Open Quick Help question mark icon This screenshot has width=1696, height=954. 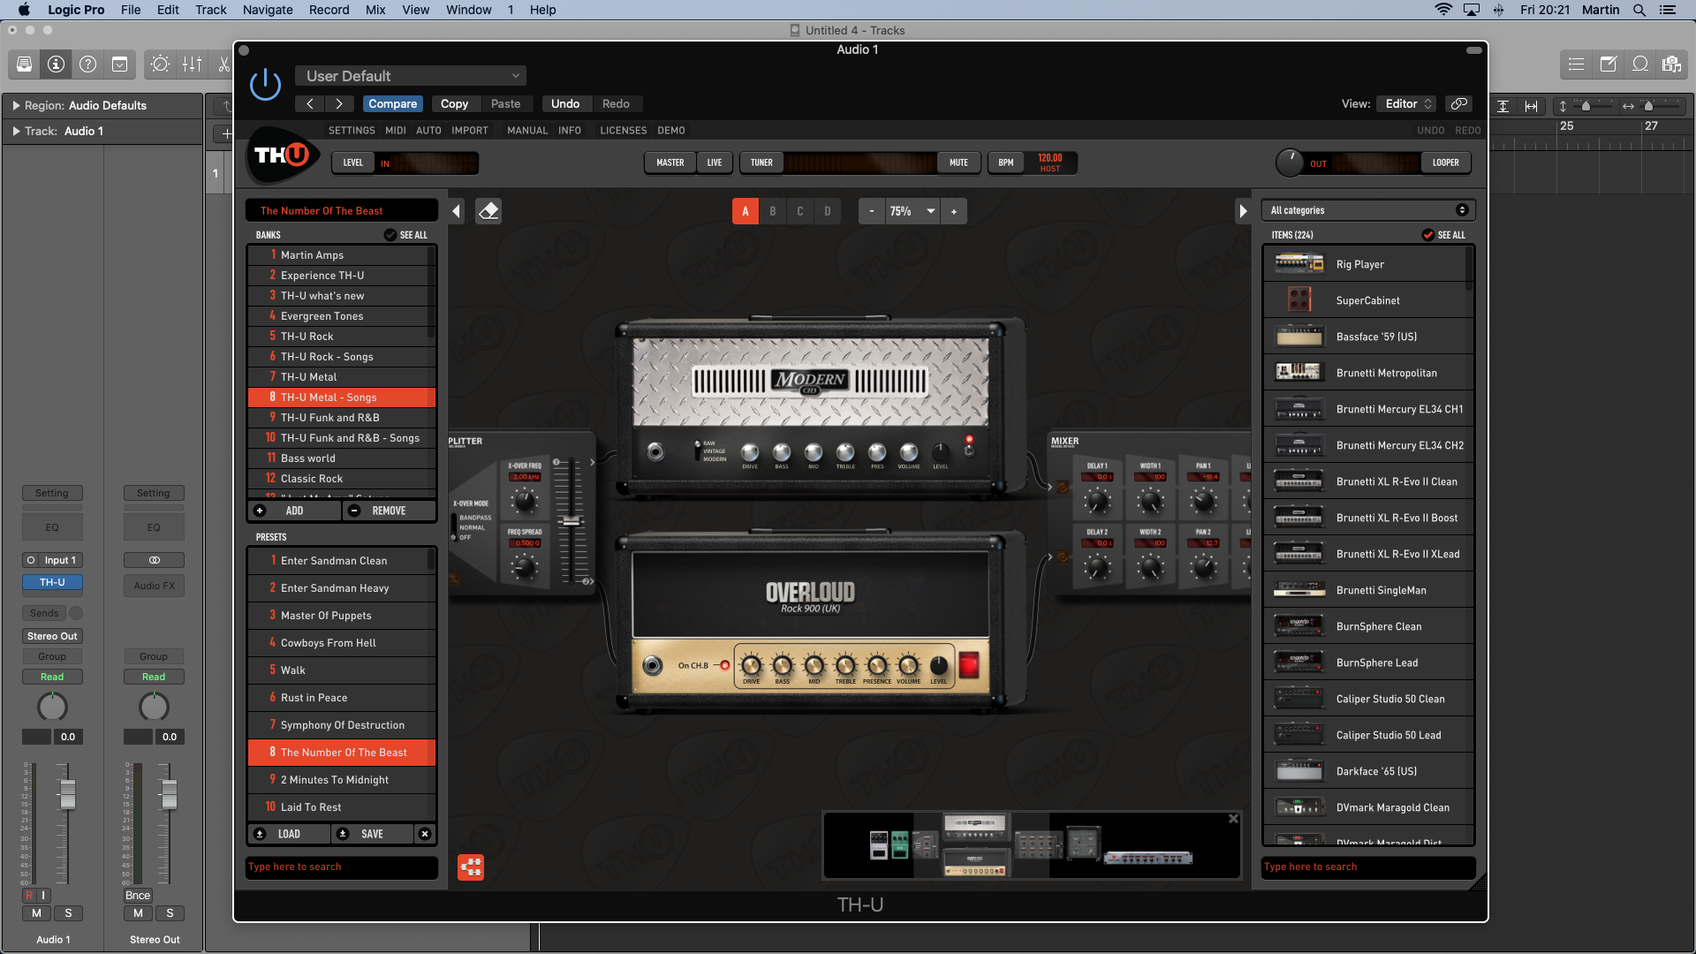click(x=88, y=64)
